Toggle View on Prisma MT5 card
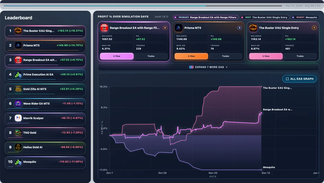Viewport: 324px width, 183px height. pos(191,56)
